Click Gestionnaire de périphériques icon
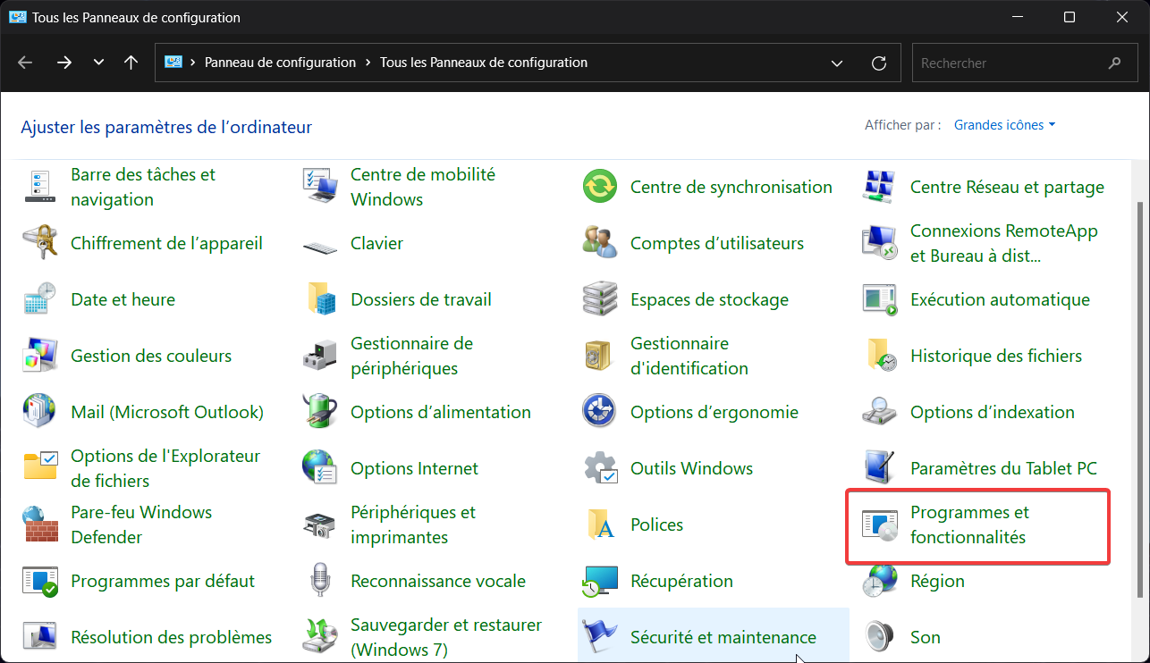 click(319, 356)
